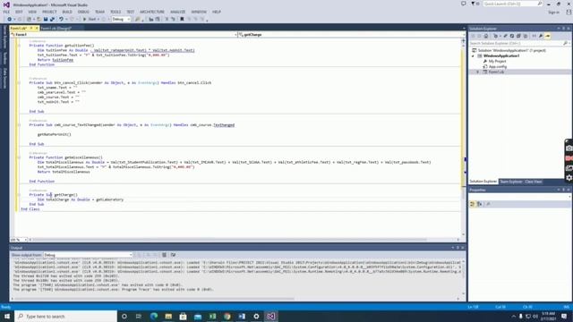The image size is (573, 322).
Task: Start debugging with green Start button
Action: (x=90, y=19)
